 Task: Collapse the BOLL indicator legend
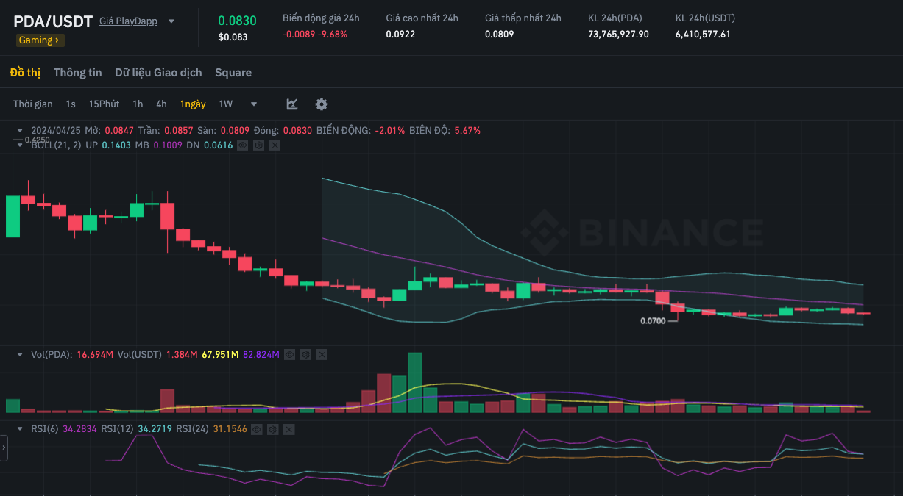point(20,145)
